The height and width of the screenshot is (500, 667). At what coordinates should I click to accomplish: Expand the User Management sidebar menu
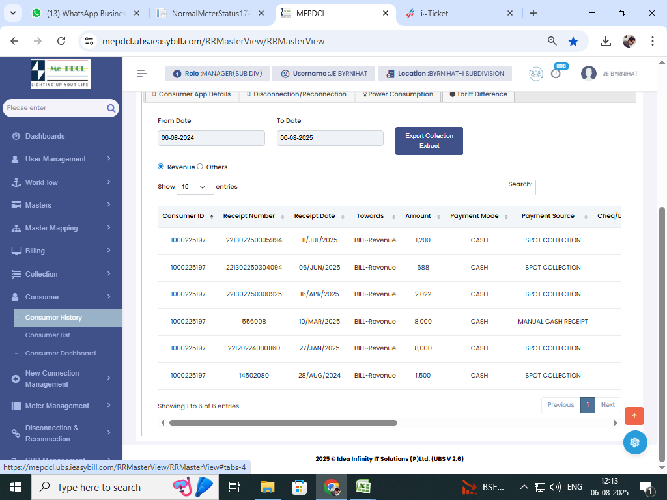(61, 159)
